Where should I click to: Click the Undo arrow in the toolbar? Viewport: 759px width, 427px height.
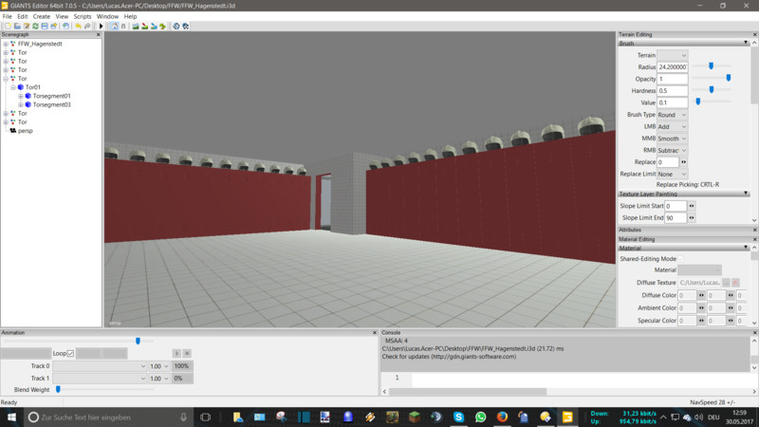pyautogui.click(x=78, y=26)
